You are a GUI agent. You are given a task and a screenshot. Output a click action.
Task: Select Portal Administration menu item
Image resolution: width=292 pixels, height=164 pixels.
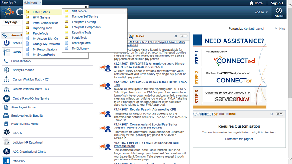[x=46, y=23]
